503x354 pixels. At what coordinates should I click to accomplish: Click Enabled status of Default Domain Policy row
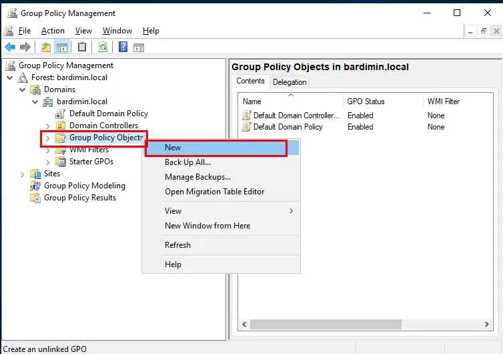360,127
